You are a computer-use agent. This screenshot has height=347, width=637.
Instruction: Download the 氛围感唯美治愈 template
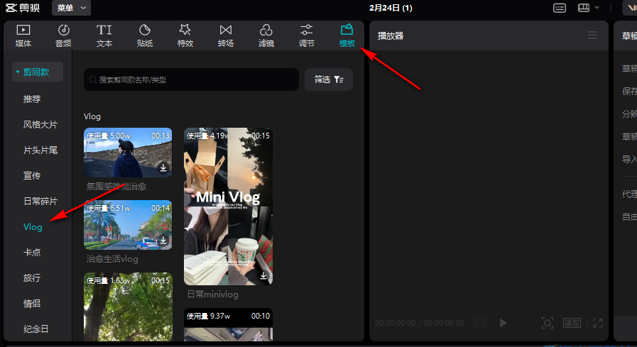[x=163, y=168]
